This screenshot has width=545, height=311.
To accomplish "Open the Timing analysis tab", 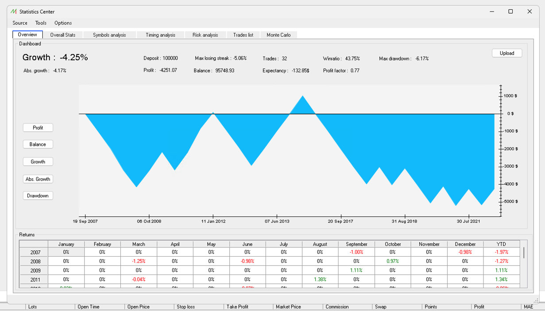I will tap(160, 35).
